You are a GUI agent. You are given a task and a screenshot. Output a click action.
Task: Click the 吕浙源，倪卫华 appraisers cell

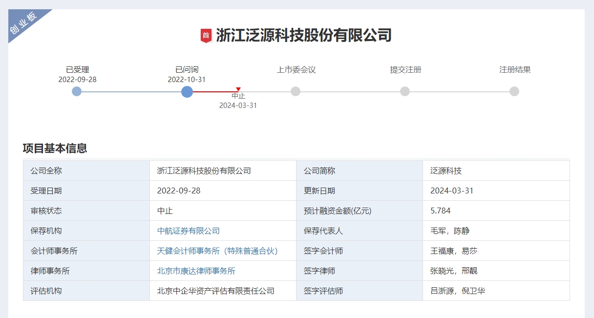click(x=496, y=291)
